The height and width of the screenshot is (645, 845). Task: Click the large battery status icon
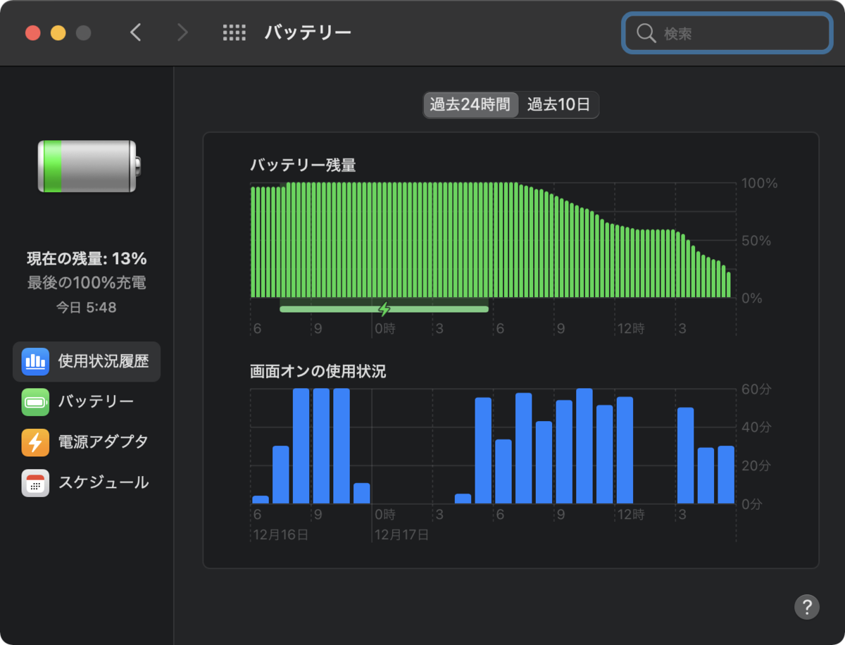click(x=86, y=167)
